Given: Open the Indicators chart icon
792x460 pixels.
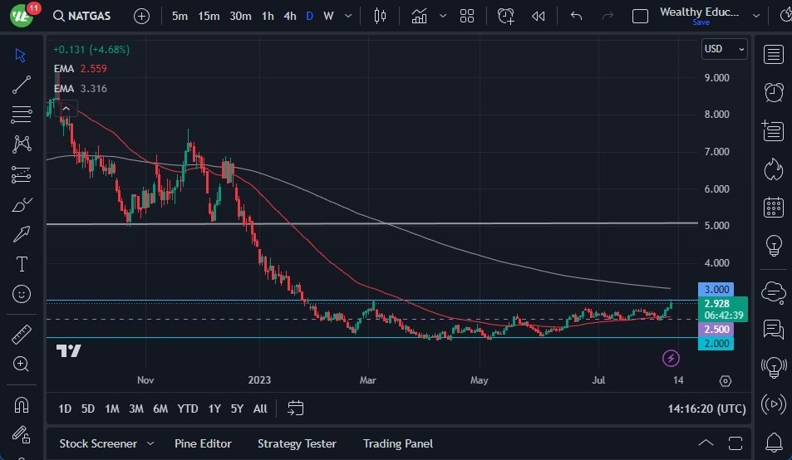Looking at the screenshot, I should (x=419, y=16).
